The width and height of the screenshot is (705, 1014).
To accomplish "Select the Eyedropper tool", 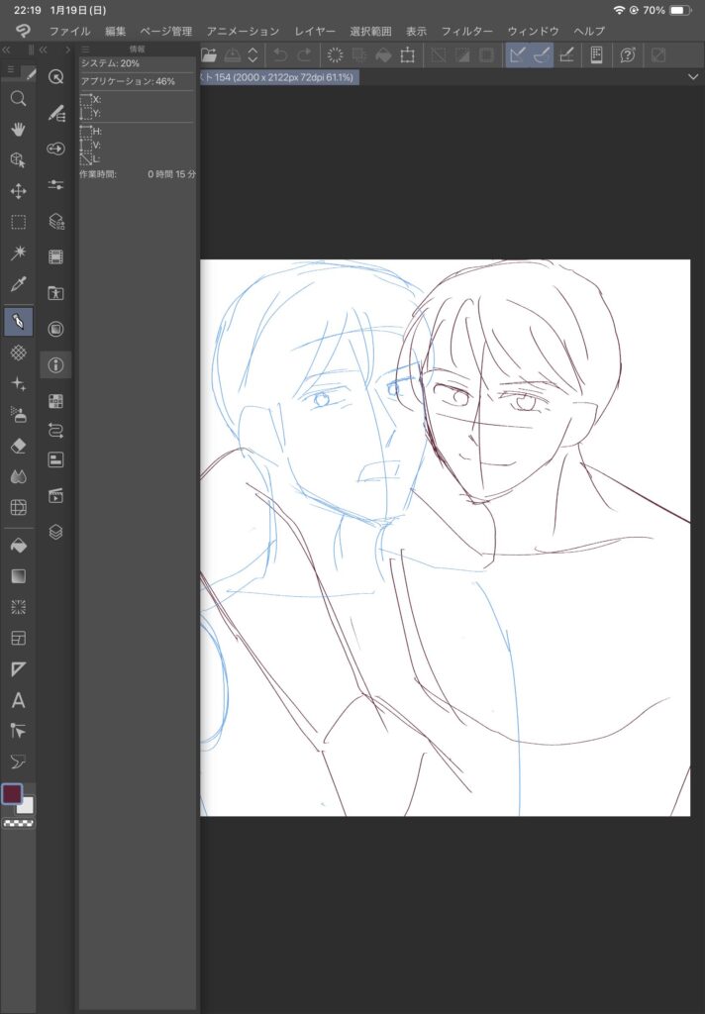I will click(18, 284).
